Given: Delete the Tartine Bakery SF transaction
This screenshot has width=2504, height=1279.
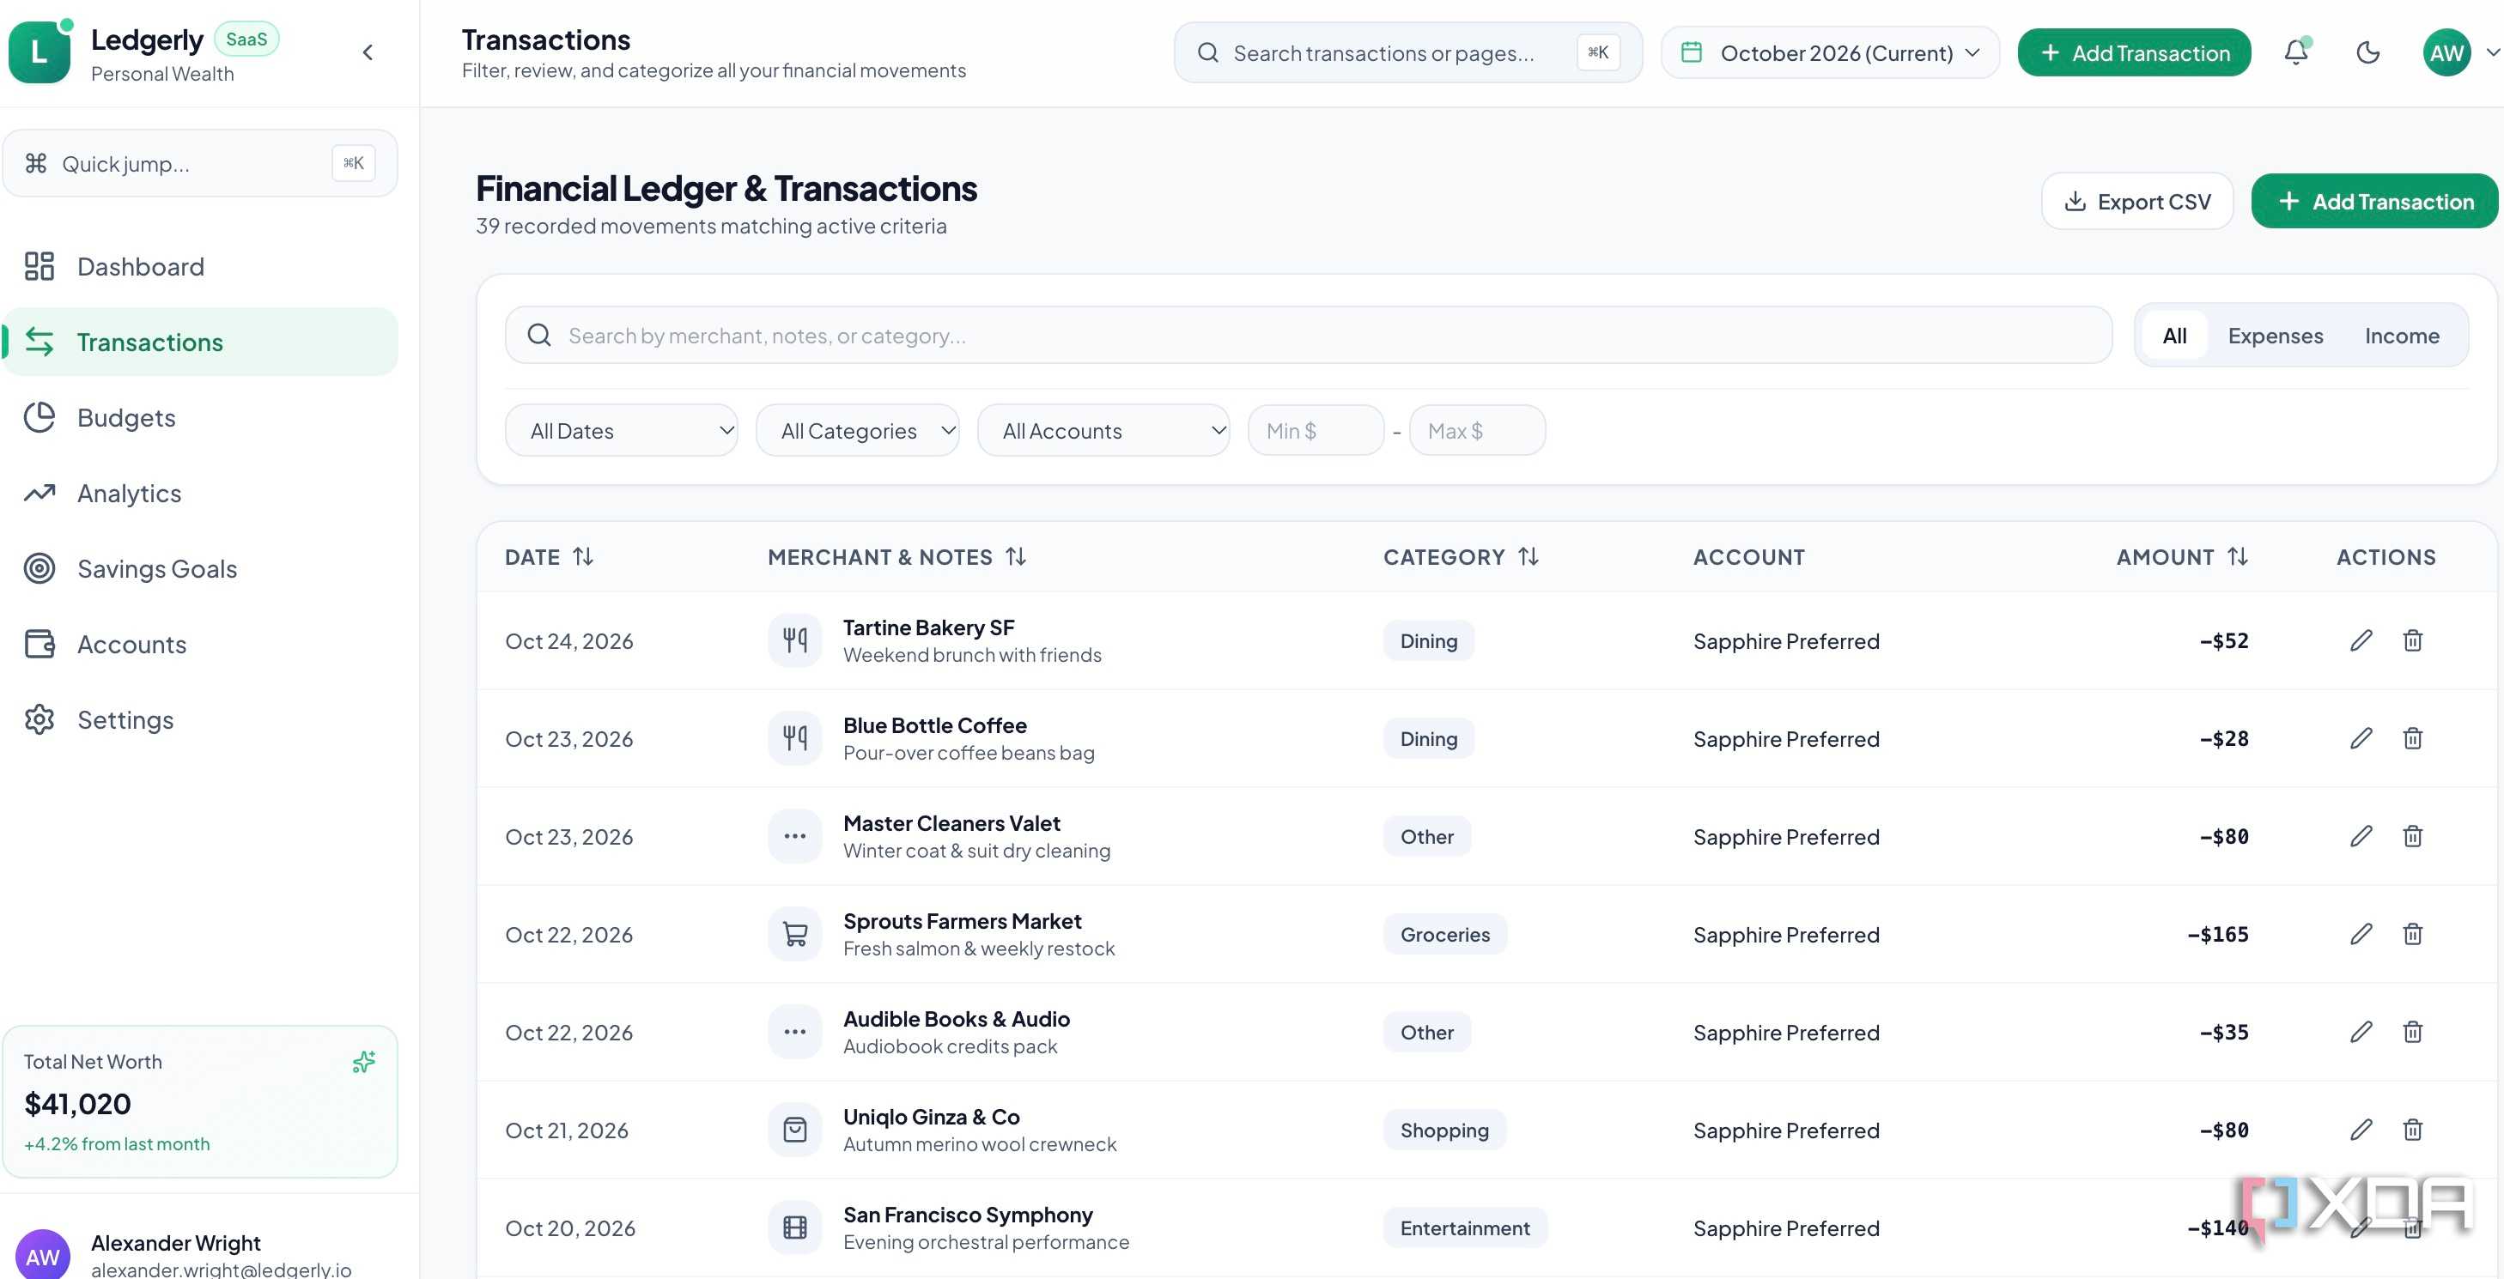Looking at the screenshot, I should (2413, 640).
